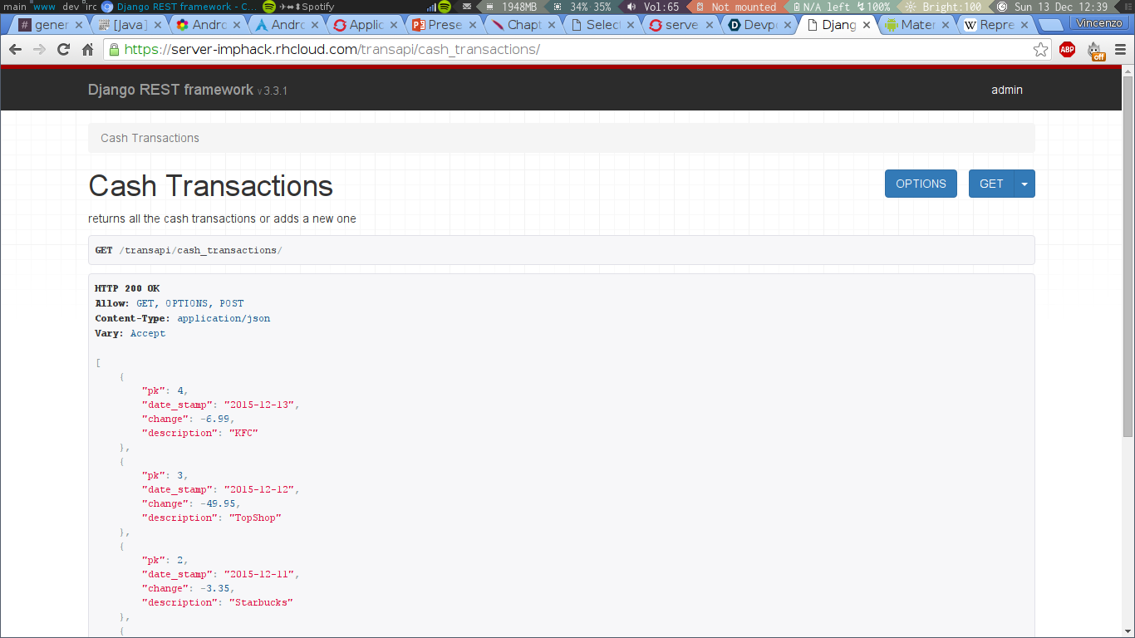This screenshot has width=1135, height=638.
Task: Click the green padlock security icon
Action: tap(115, 50)
